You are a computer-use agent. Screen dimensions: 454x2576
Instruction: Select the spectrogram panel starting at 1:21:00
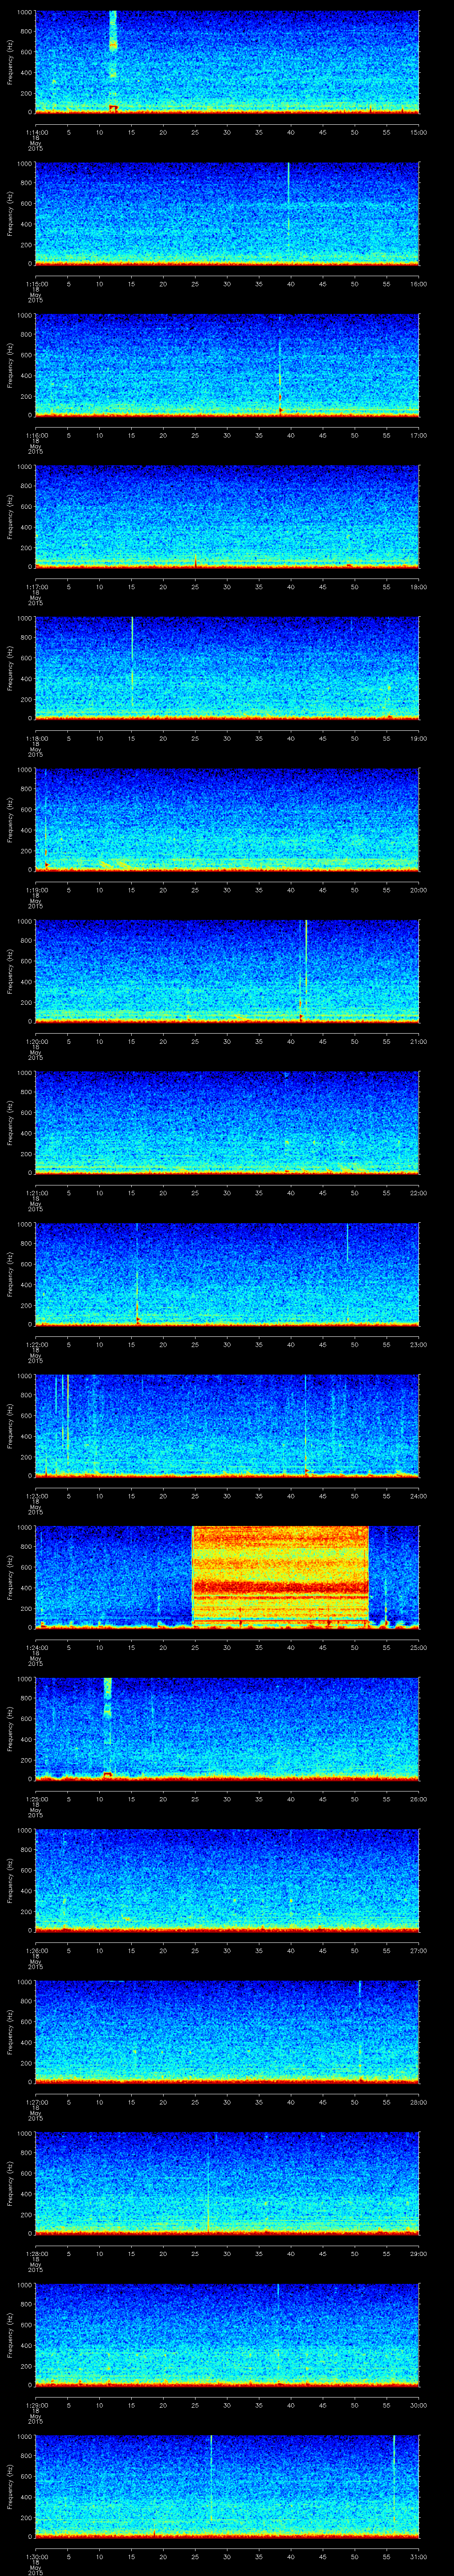227,1122
